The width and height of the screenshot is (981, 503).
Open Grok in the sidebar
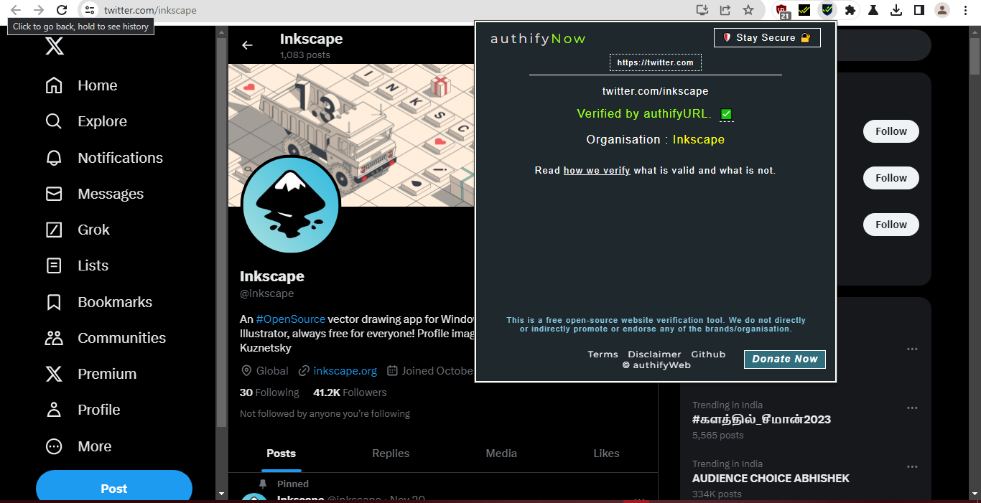(x=78, y=230)
